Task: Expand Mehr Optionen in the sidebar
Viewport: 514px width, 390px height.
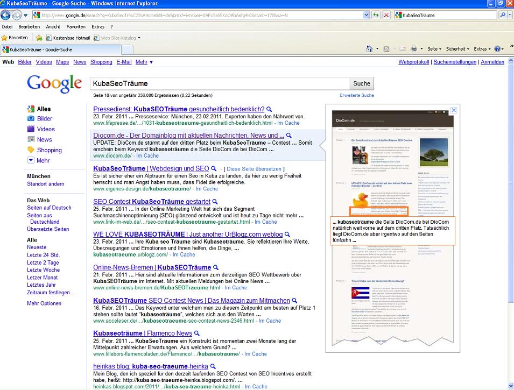Action: pyautogui.click(x=44, y=303)
